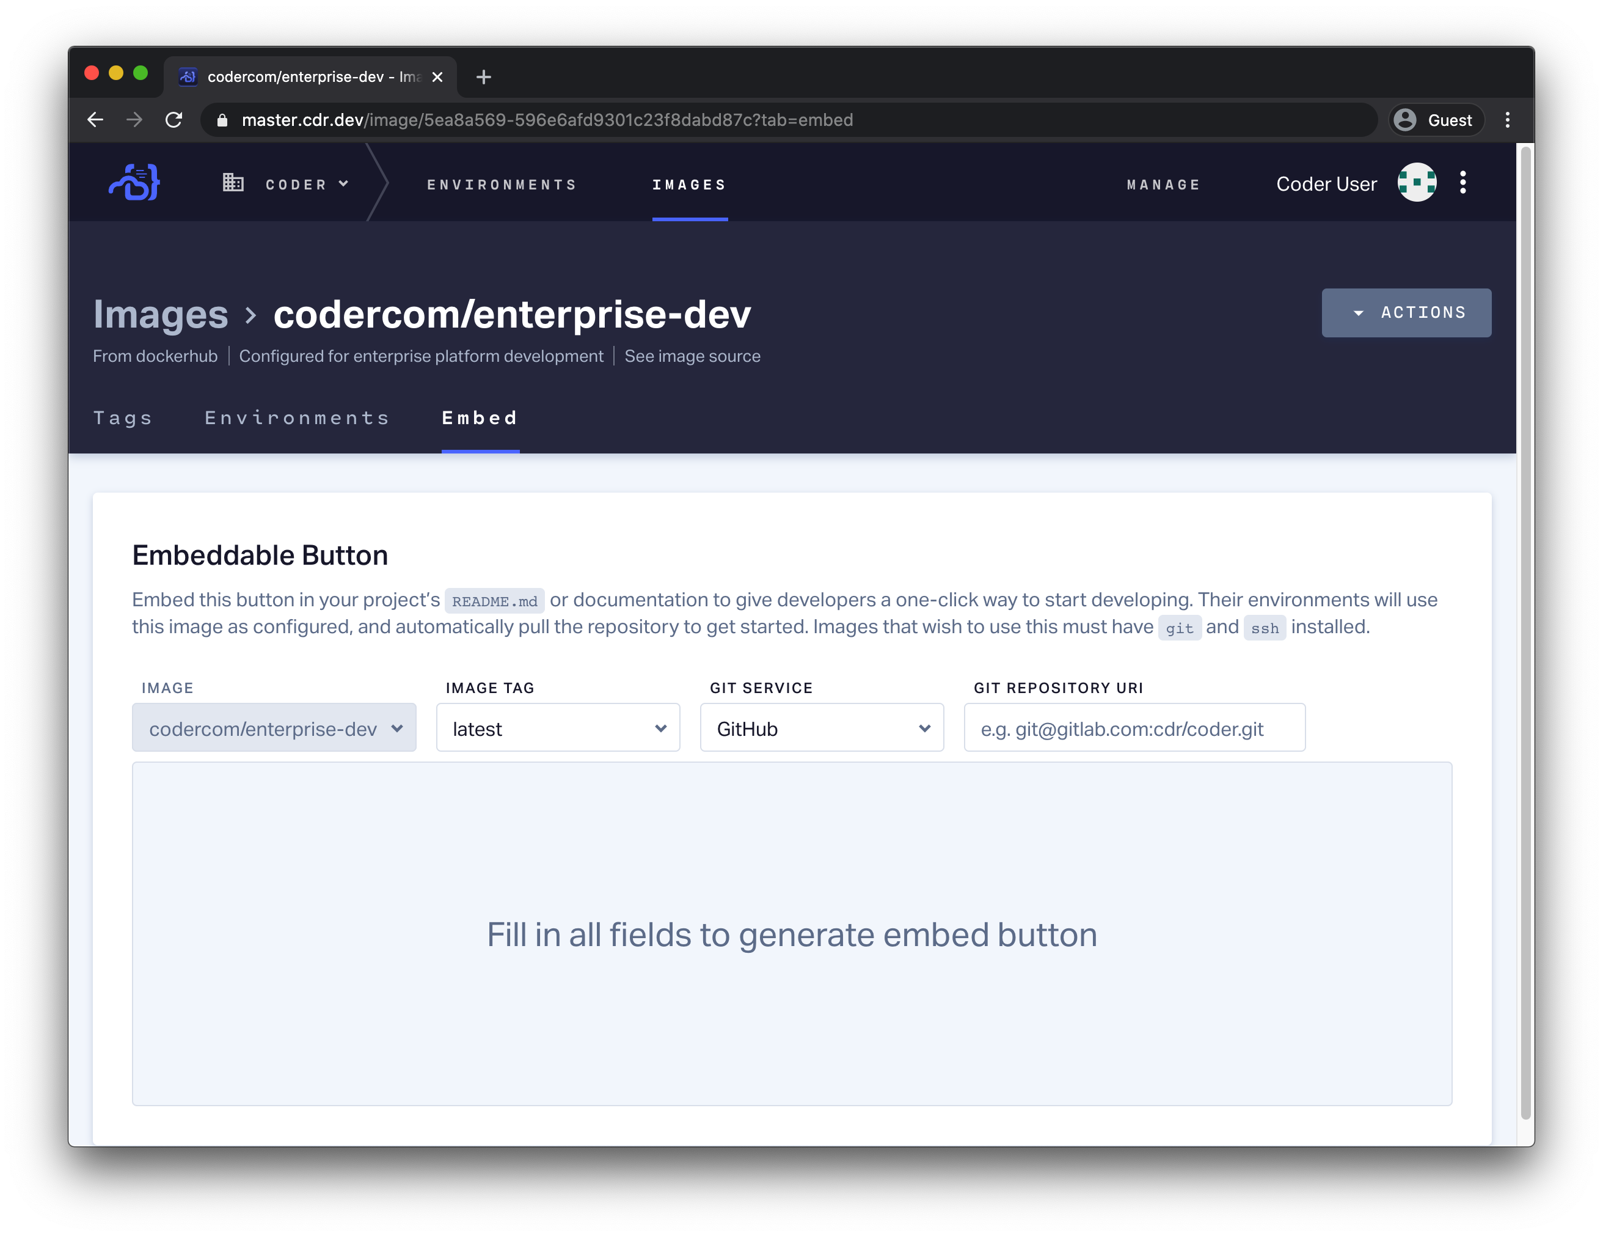
Task: Switch to the Environments sub-tab
Action: [x=296, y=417]
